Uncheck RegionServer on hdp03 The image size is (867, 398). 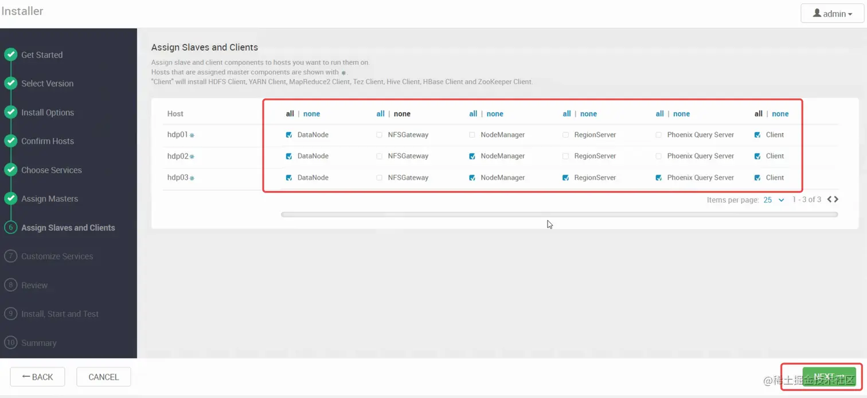565,178
